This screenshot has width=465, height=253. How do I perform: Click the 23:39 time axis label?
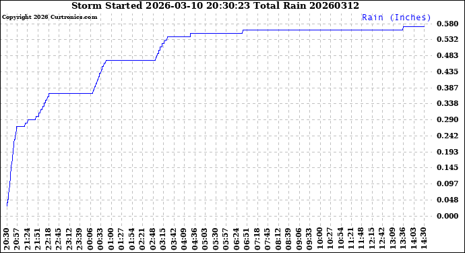pos(80,239)
